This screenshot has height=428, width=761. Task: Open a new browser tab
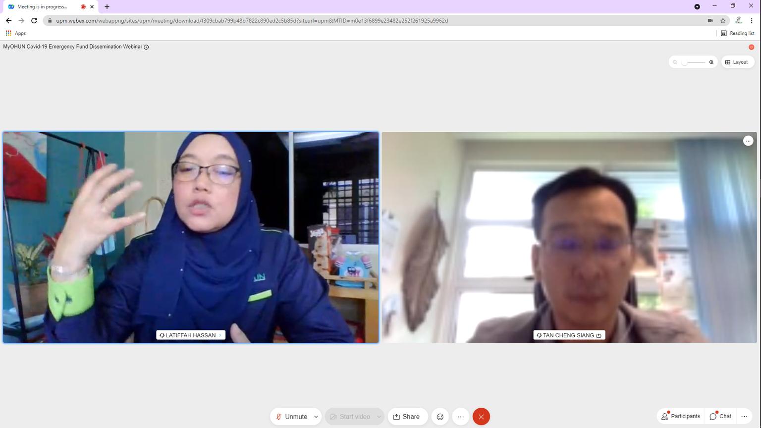[107, 6]
